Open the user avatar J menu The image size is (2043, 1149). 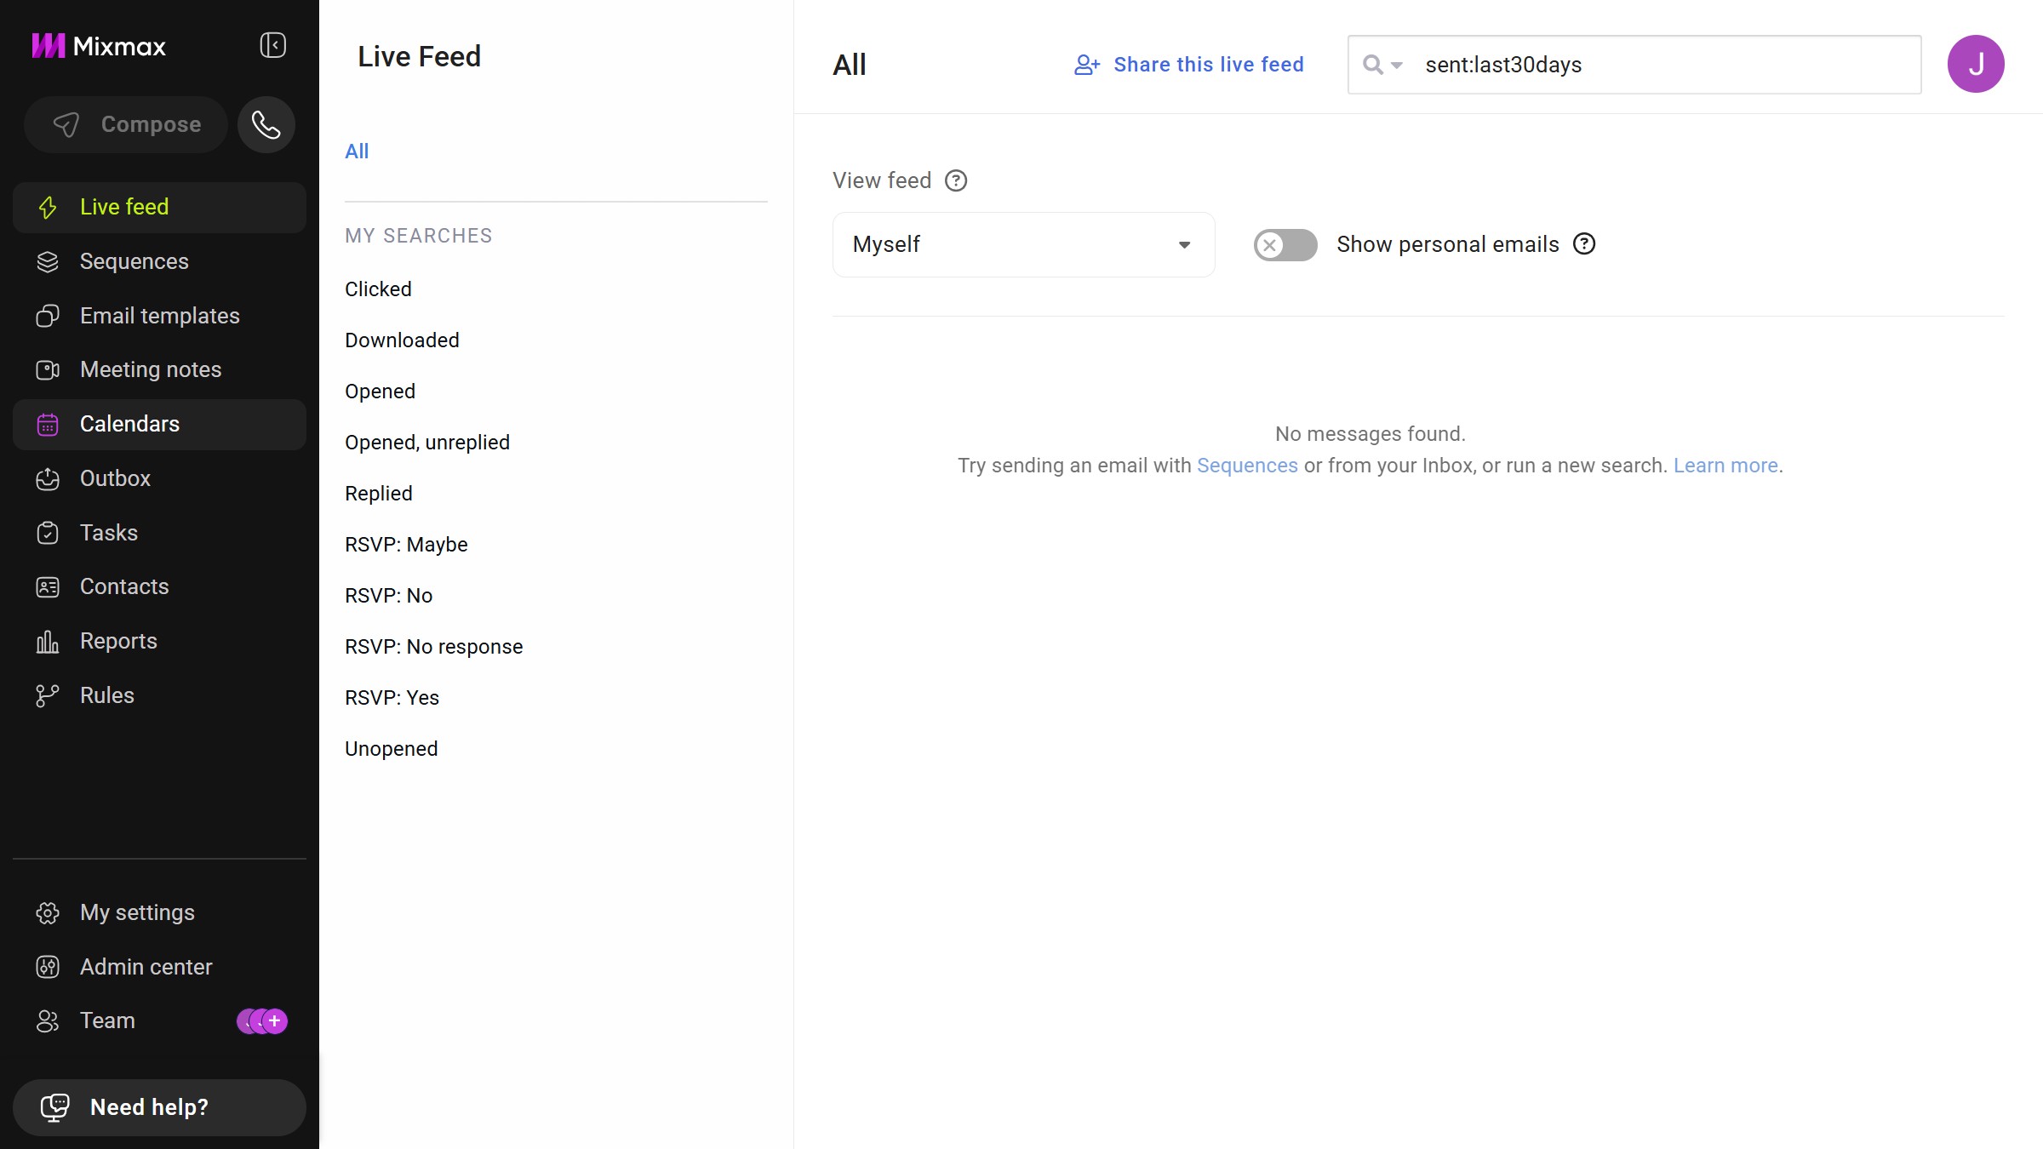click(1976, 64)
